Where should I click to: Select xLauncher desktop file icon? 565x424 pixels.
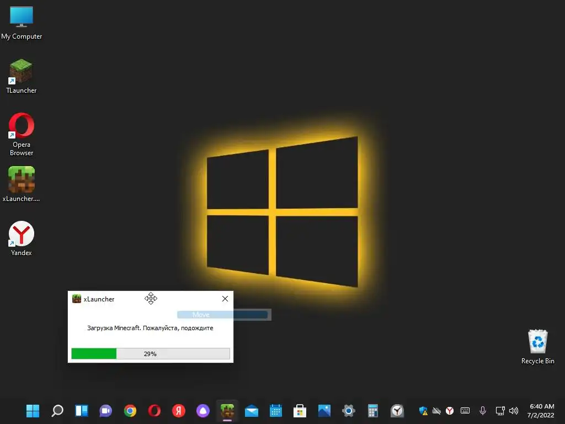tap(22, 184)
